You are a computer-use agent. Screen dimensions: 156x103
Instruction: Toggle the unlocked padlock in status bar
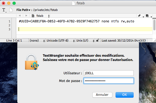click(x=98, y=40)
